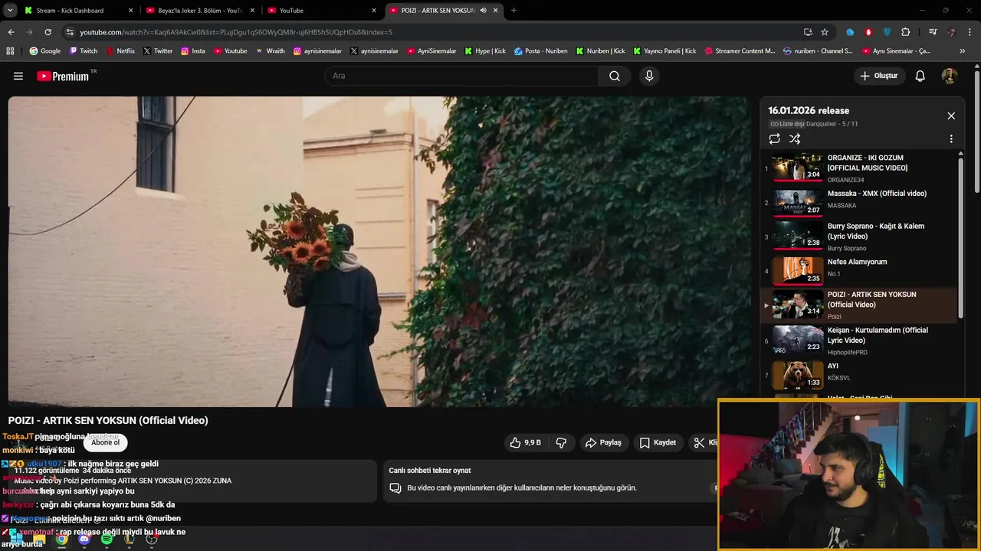Click the address bar URL
981x551 pixels.
(236, 32)
